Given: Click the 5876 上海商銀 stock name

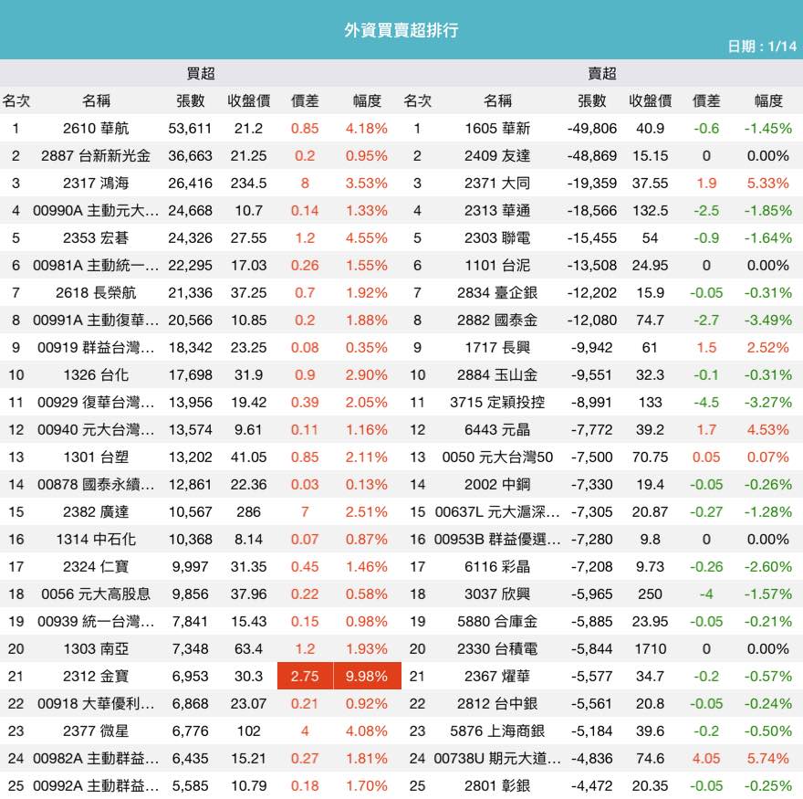Looking at the screenshot, I should pos(497,731).
